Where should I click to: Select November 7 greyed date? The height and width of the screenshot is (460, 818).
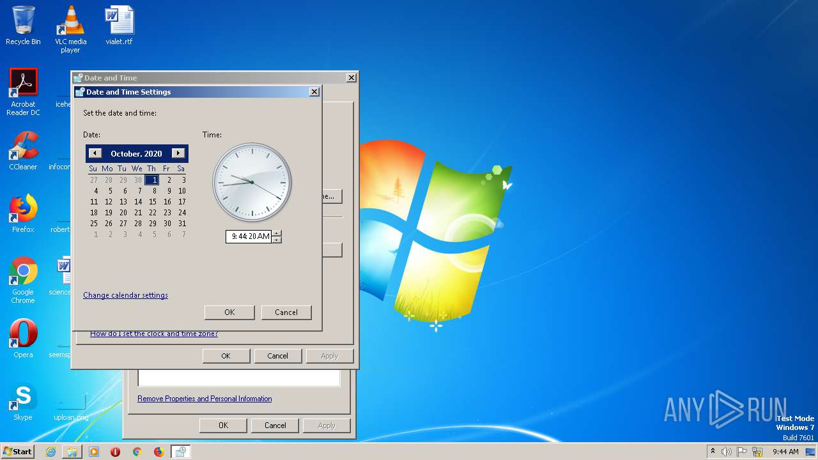[183, 234]
